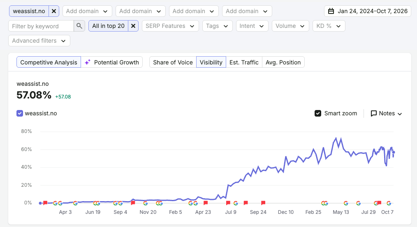Expand the KD % filter dropdown

point(329,26)
